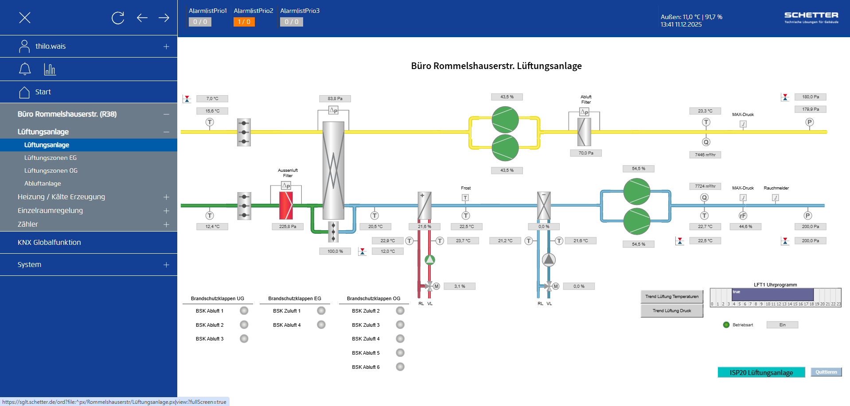
Task: Open the Abluftanlage menu item
Action: point(43,183)
